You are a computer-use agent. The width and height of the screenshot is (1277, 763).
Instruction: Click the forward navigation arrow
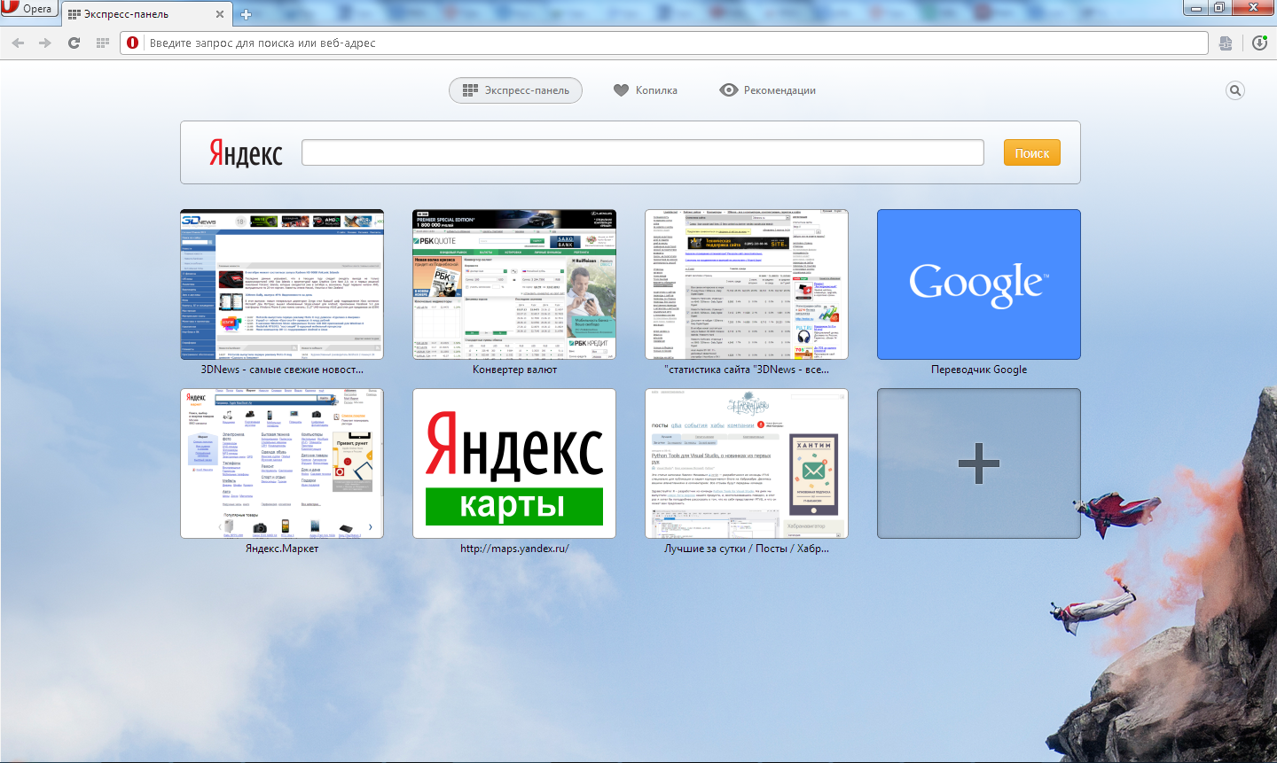45,43
